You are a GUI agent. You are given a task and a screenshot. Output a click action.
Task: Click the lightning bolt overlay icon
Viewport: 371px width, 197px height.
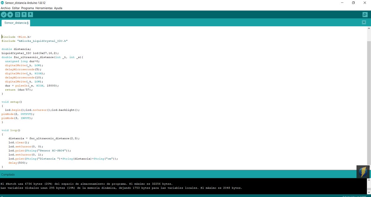point(363,172)
